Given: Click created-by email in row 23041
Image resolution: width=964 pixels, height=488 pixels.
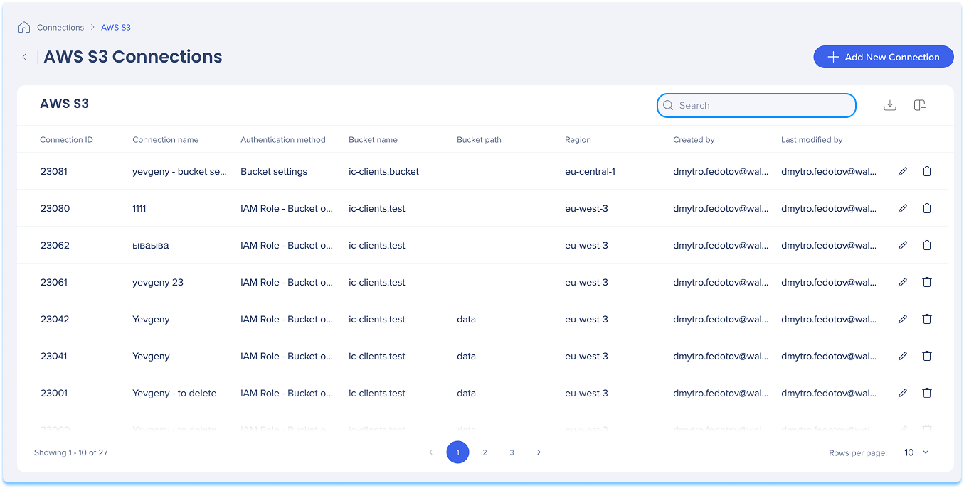Looking at the screenshot, I should click(721, 356).
